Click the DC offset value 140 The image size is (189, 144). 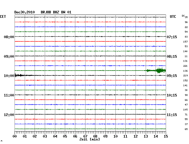(186, 51)
